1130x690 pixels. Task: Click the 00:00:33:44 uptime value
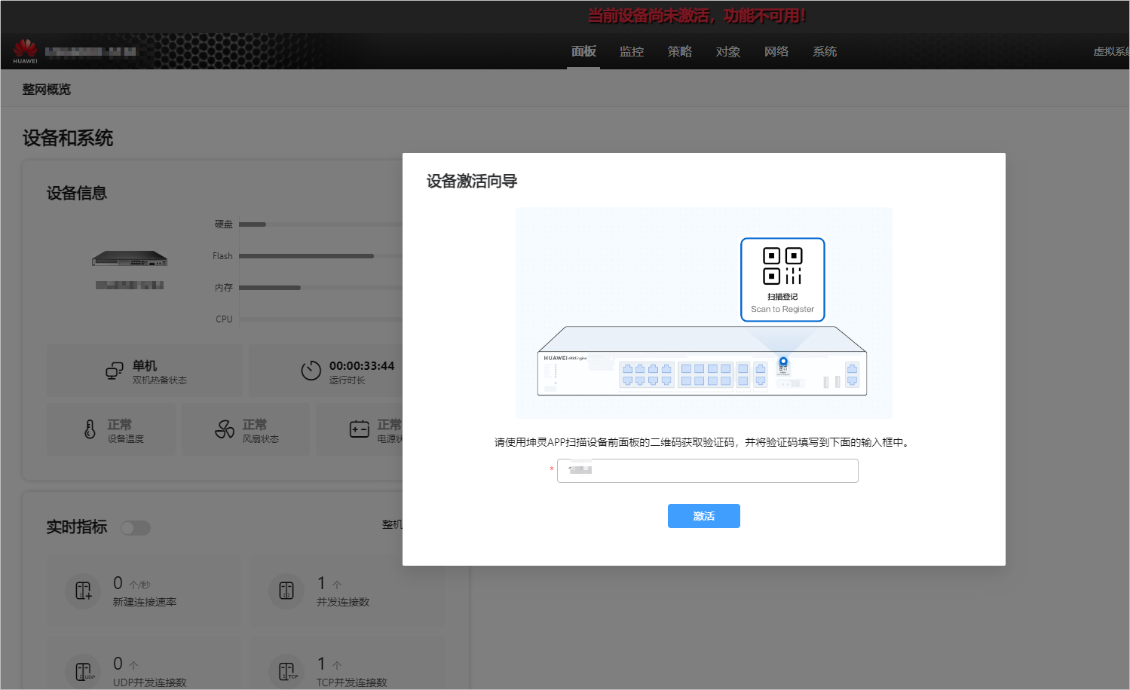362,366
